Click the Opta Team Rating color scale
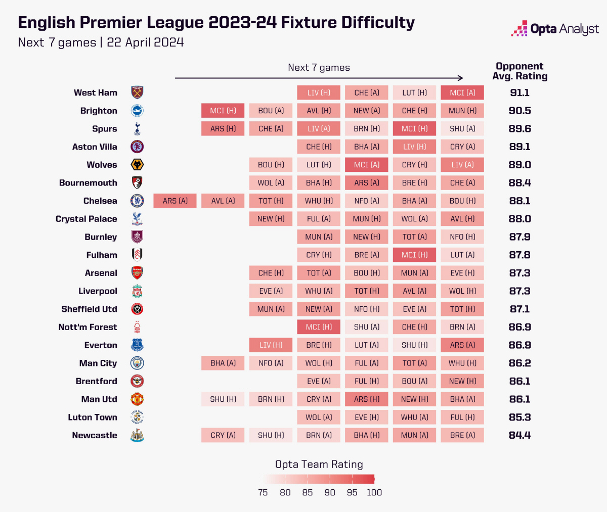Screen dimensions: 607x512 pyautogui.click(x=319, y=479)
